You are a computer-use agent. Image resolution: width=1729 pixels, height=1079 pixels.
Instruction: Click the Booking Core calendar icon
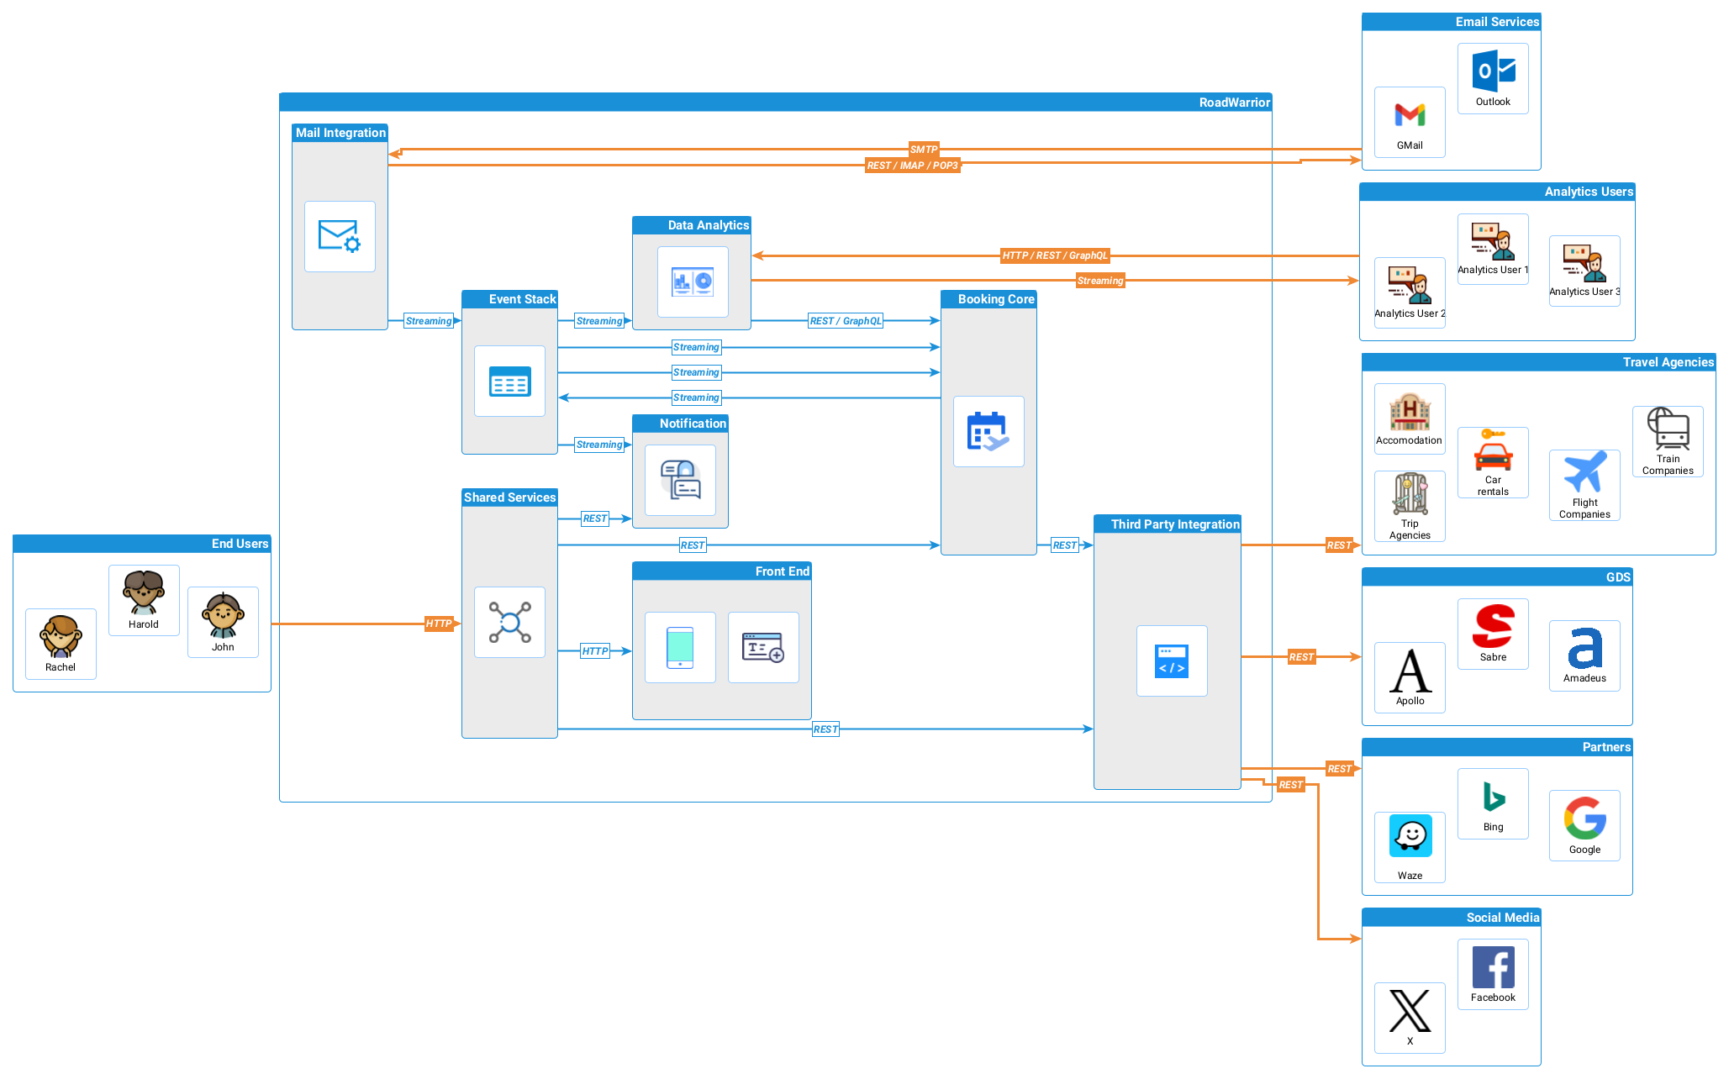tap(988, 431)
